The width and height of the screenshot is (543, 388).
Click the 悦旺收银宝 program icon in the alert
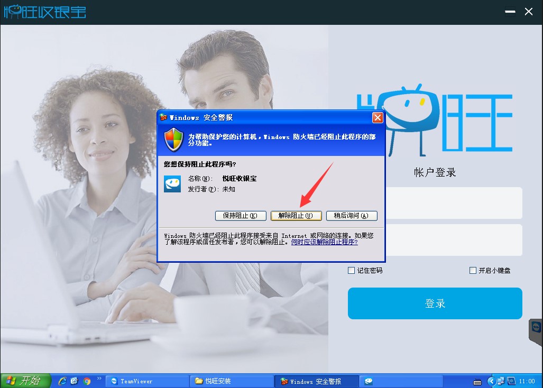coord(172,184)
